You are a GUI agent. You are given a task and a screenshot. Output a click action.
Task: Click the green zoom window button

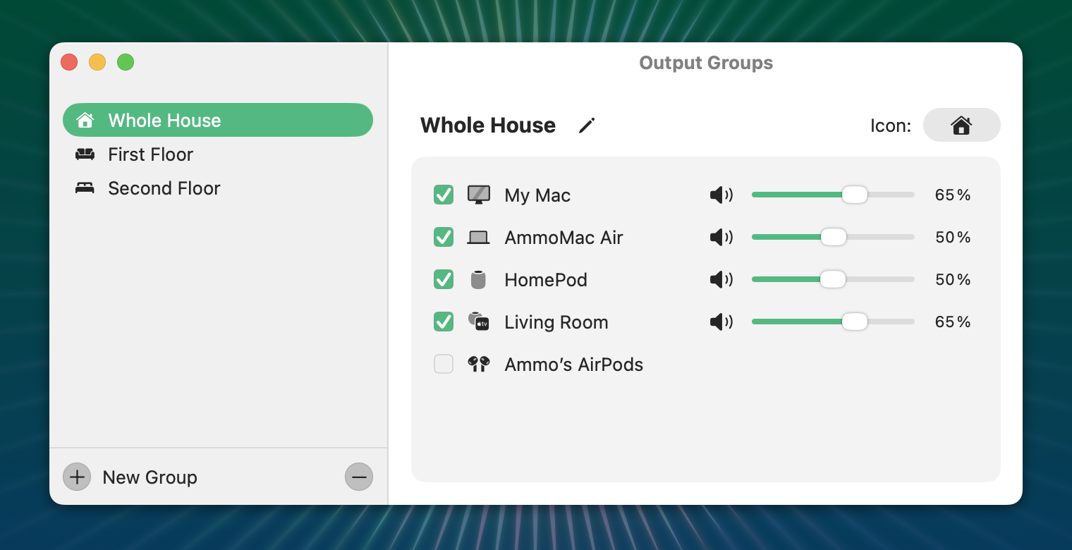pyautogui.click(x=126, y=62)
